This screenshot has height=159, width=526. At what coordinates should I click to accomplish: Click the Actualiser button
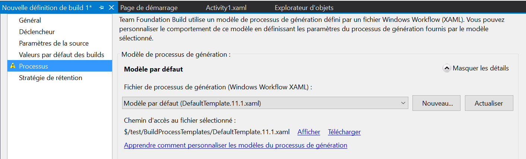point(489,103)
